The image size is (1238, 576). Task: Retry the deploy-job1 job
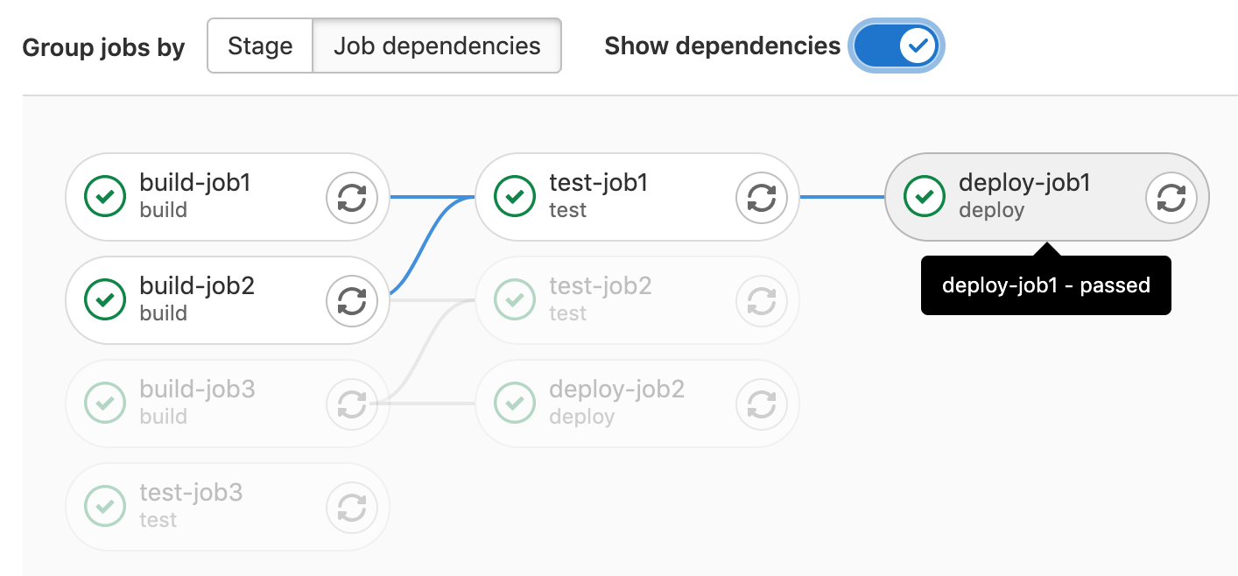click(1171, 198)
